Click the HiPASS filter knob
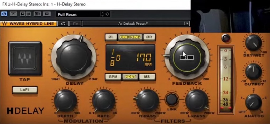This screenshot has height=124, width=270. coord(147,101)
